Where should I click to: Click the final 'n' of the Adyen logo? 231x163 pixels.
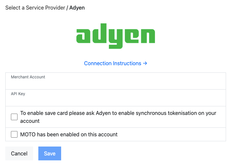pyautogui.click(x=147, y=36)
